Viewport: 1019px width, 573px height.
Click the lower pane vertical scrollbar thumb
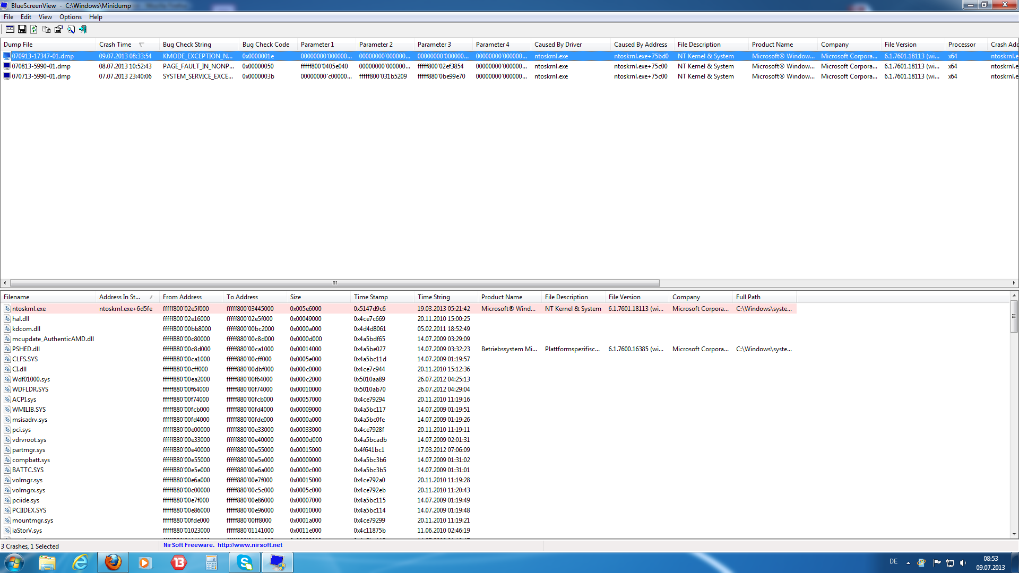(1014, 316)
